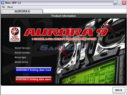Screen dimensions: 127x95
Task: Click the 9 channel radio system subtitle
Action: click(x=64, y=39)
